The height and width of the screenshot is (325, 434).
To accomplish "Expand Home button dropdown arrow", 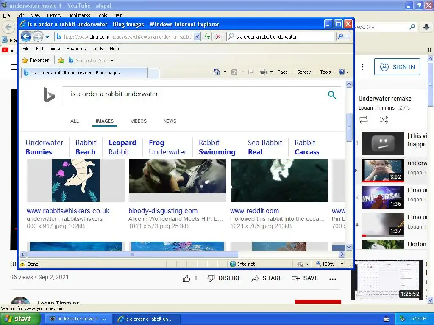I will tap(225, 72).
